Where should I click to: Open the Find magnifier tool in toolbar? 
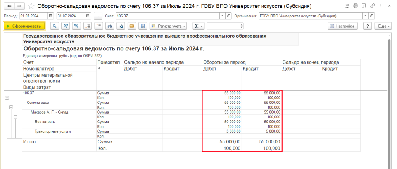coord(55,26)
